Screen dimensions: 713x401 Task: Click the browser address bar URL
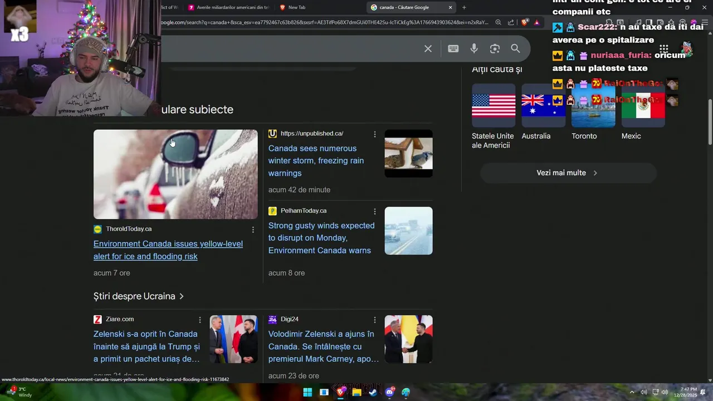(x=324, y=22)
